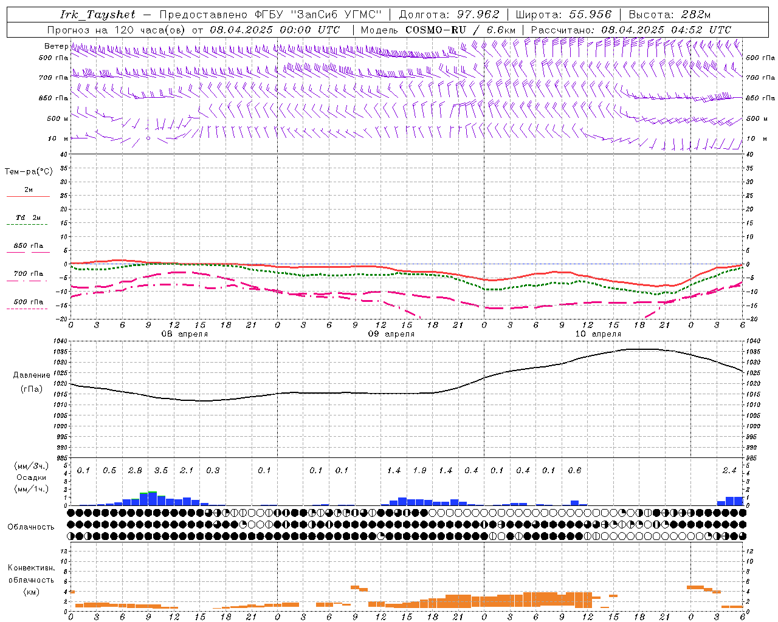This screenshot has height=622, width=778.
Task: Click the Рассчитано 04:52 UTC timestamp
Action: coord(631,30)
